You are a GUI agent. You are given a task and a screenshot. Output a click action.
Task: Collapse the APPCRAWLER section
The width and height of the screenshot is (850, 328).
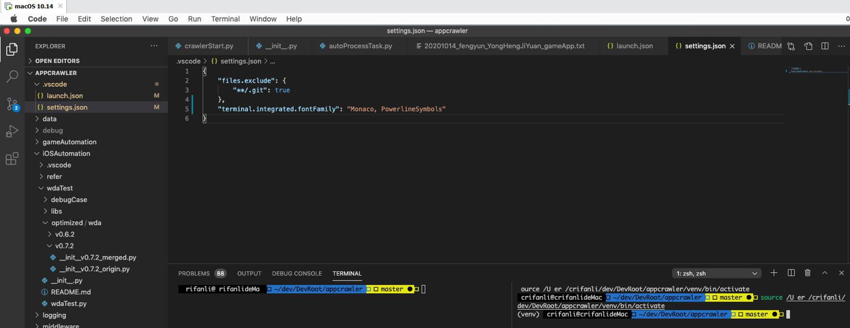[96, 73]
